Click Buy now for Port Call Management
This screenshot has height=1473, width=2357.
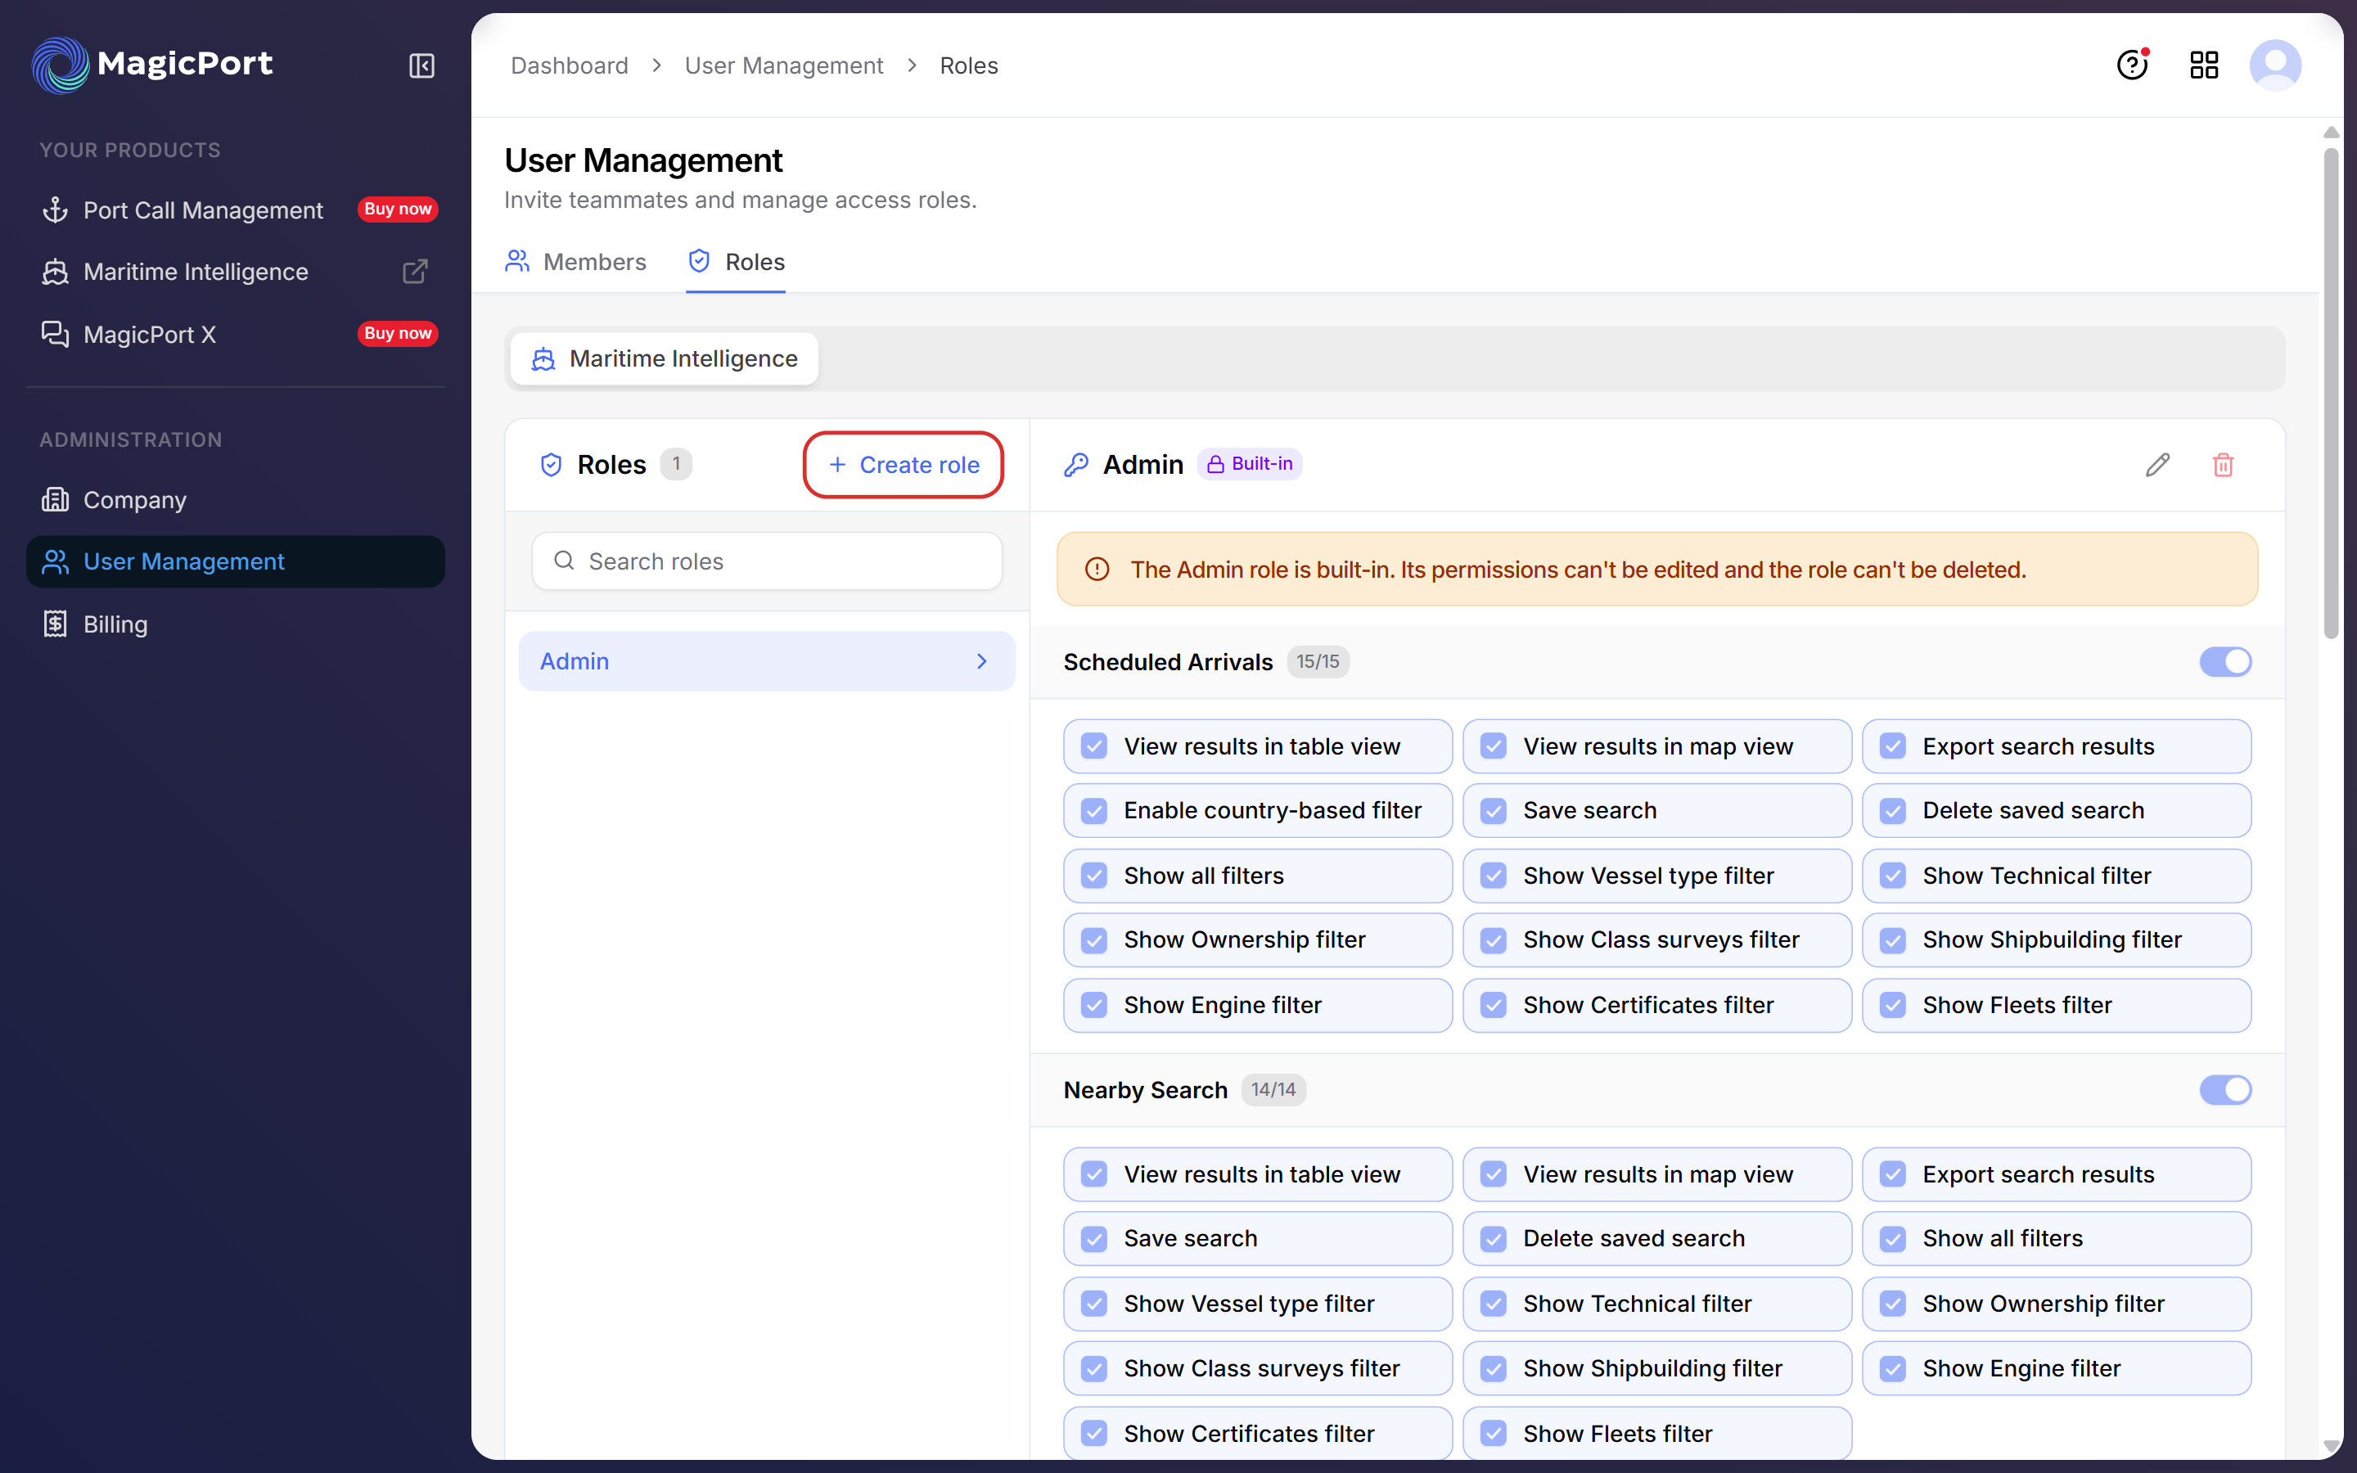pos(398,209)
